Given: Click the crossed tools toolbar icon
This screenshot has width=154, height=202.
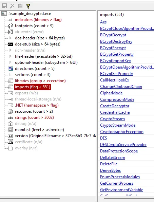Looking at the screenshot, I should coord(12,6).
